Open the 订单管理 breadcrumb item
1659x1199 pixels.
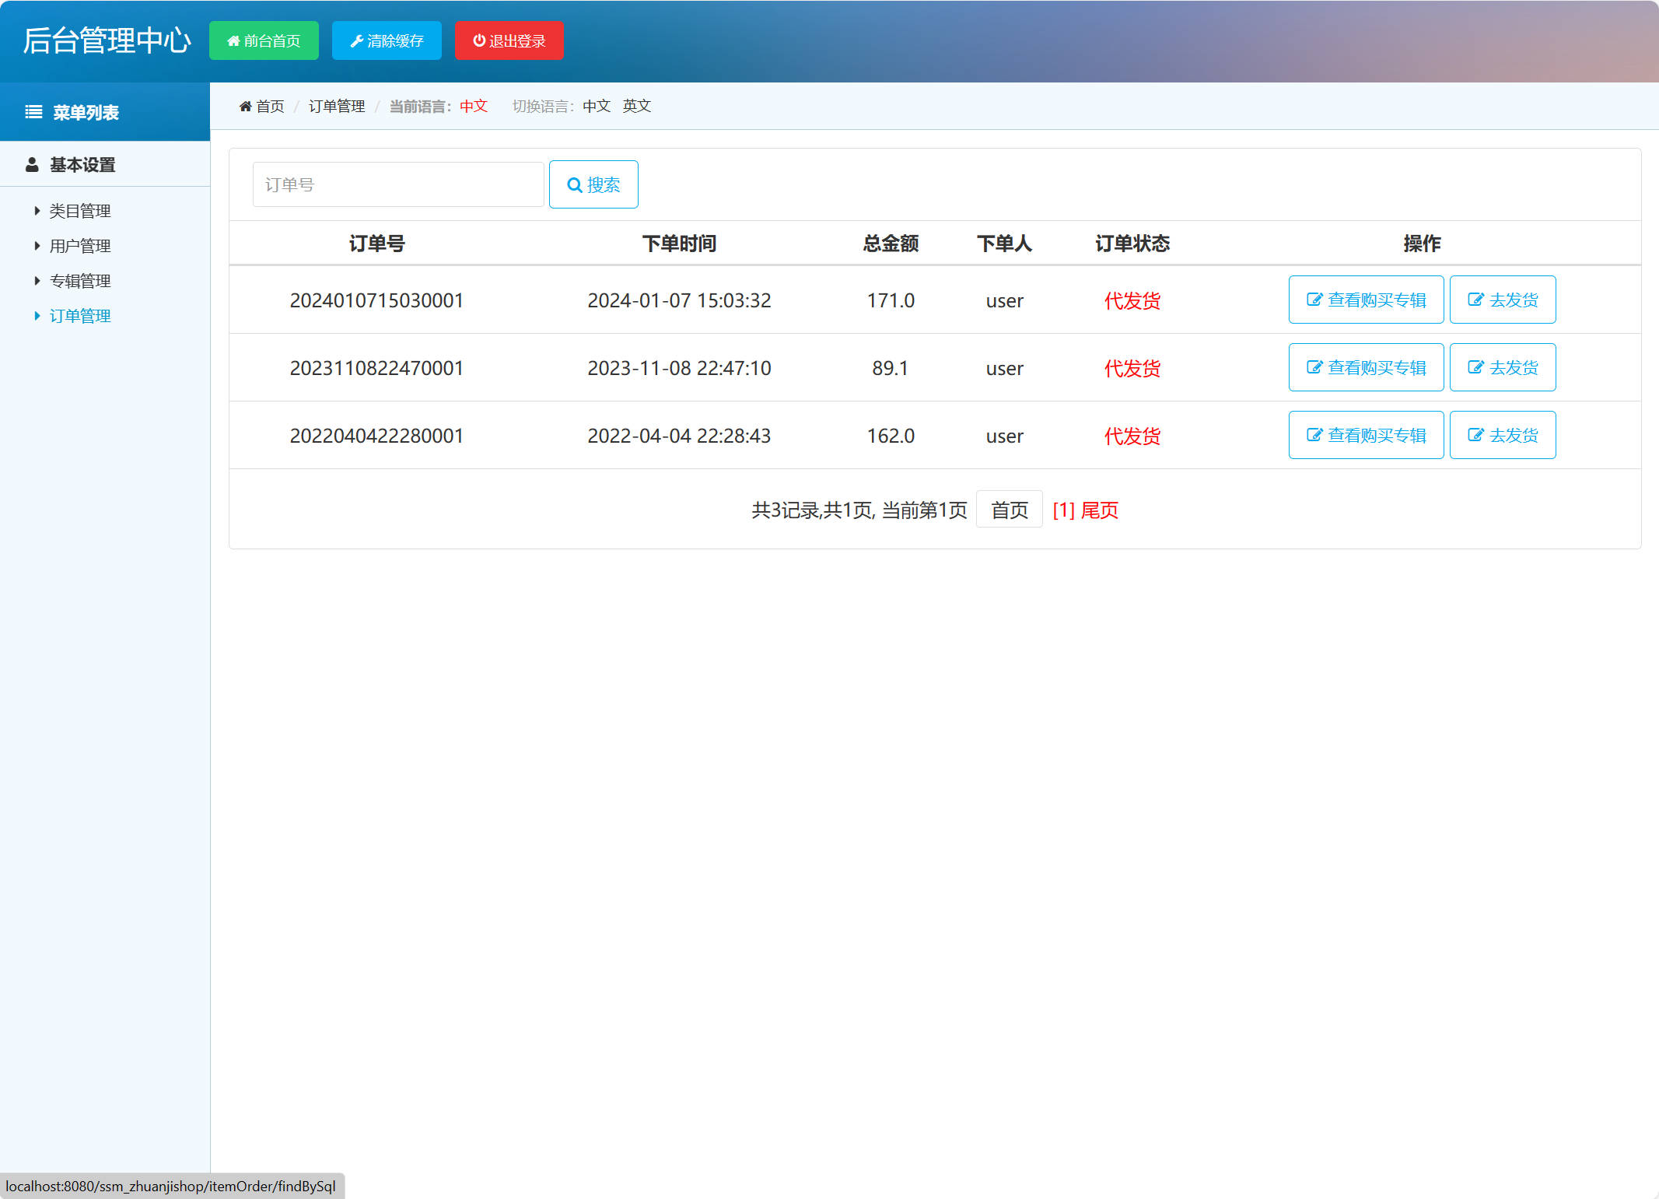(336, 106)
